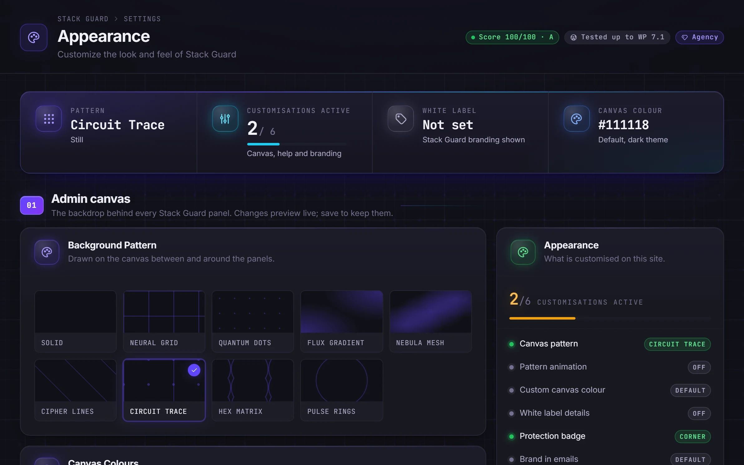Toggle the Pattern animation OFF pill

[699, 367]
